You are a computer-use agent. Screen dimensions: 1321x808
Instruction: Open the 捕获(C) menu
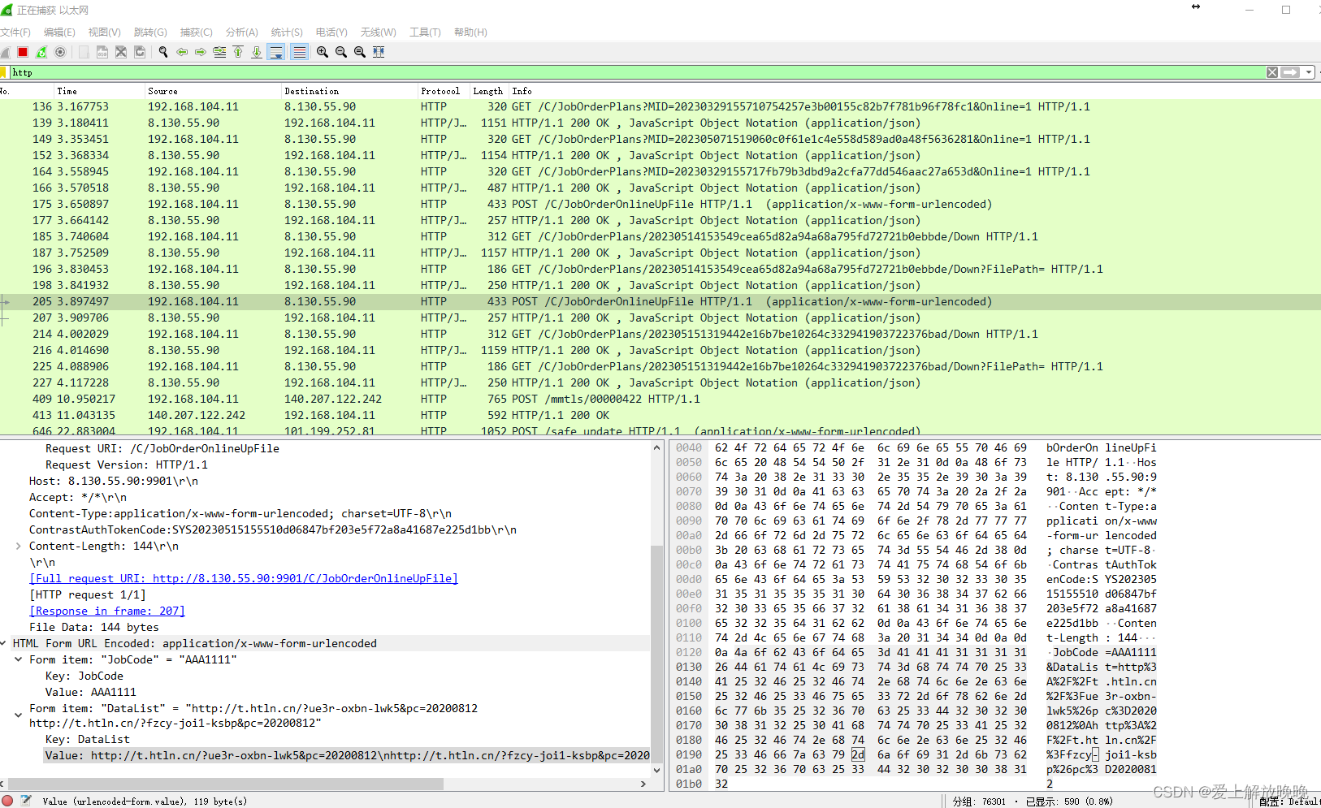coord(196,32)
